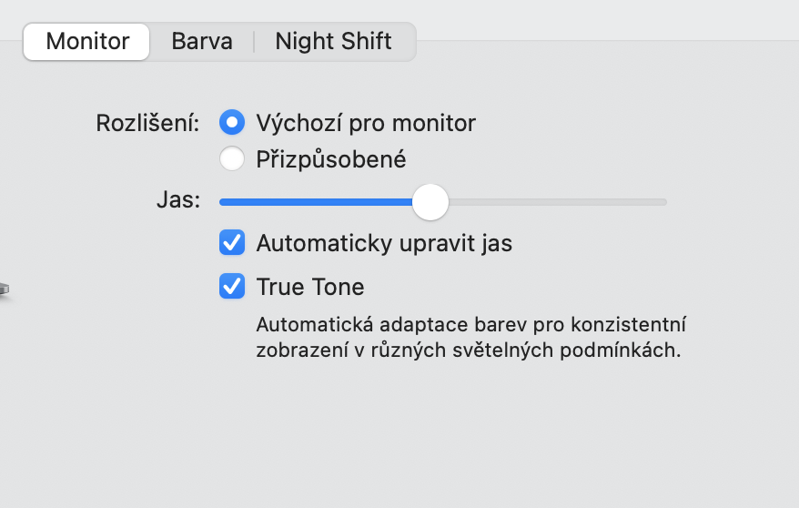
Task: Click the "Přizpůsobené" text label
Action: (331, 159)
